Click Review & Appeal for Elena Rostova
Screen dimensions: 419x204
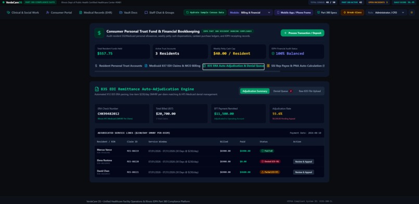[303, 161]
